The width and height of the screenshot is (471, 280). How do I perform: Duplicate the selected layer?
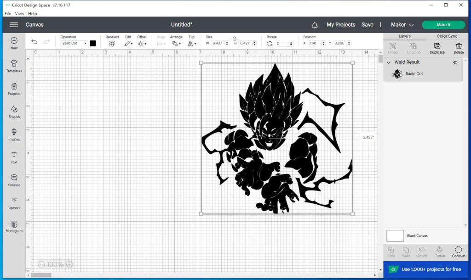click(x=437, y=46)
